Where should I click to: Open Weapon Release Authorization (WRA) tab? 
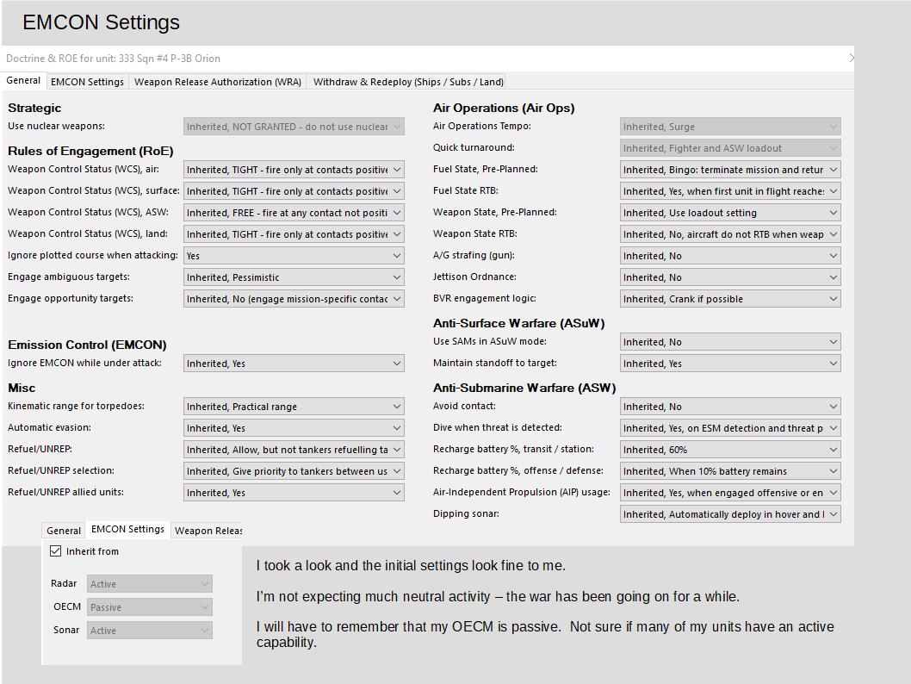click(218, 82)
